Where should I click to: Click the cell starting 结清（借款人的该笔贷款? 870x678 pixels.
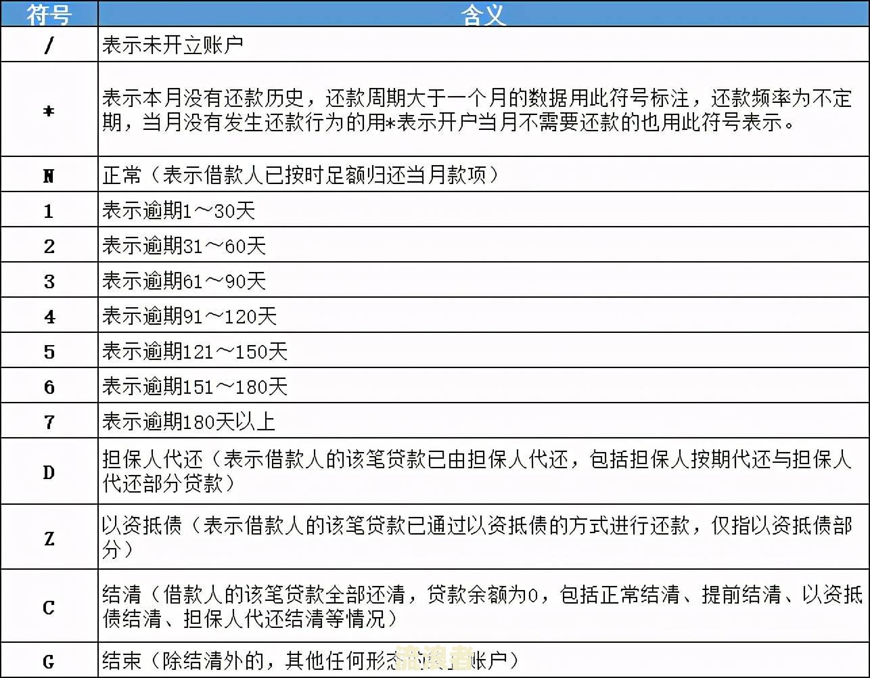tap(484, 606)
